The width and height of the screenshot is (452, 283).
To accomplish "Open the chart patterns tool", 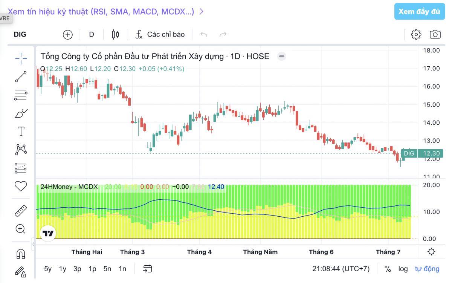I will pos(21,150).
